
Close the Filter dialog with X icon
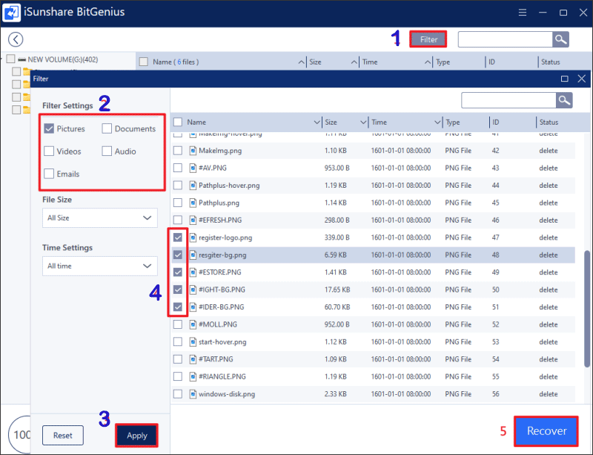[581, 78]
